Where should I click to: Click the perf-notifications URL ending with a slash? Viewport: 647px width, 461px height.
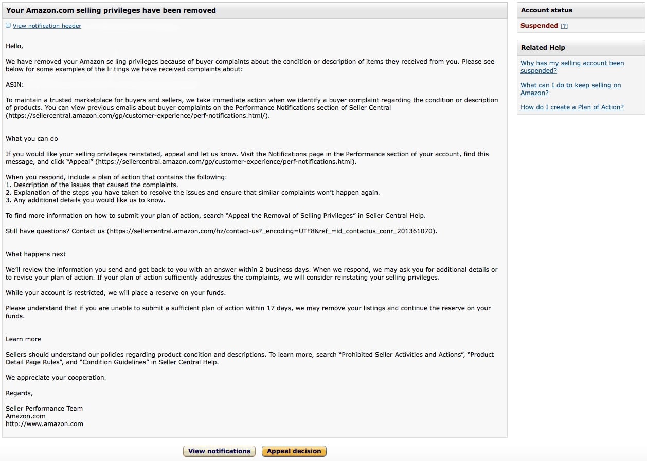(137, 116)
